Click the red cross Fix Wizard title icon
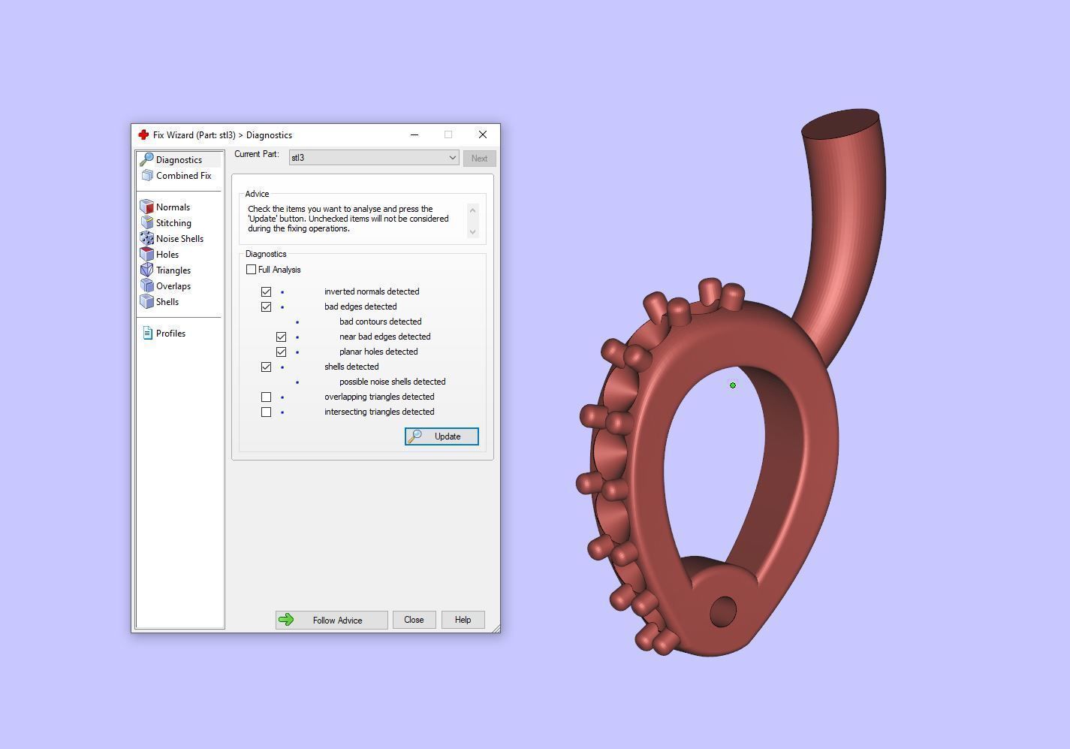The height and width of the screenshot is (749, 1070). click(x=143, y=135)
